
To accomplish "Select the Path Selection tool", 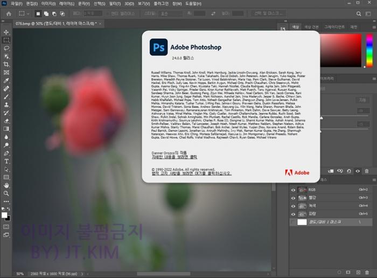I will pyautogui.click(x=6, y=169).
